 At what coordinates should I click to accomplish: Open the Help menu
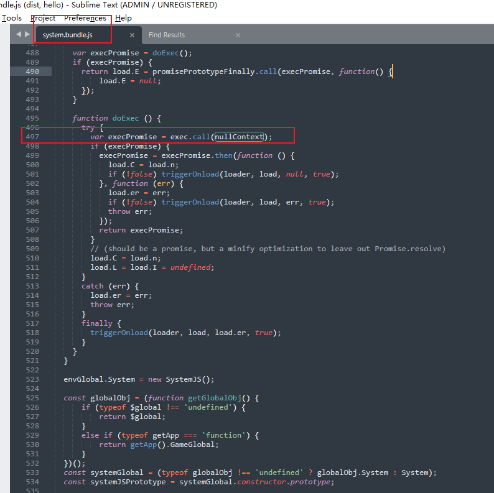pos(123,18)
